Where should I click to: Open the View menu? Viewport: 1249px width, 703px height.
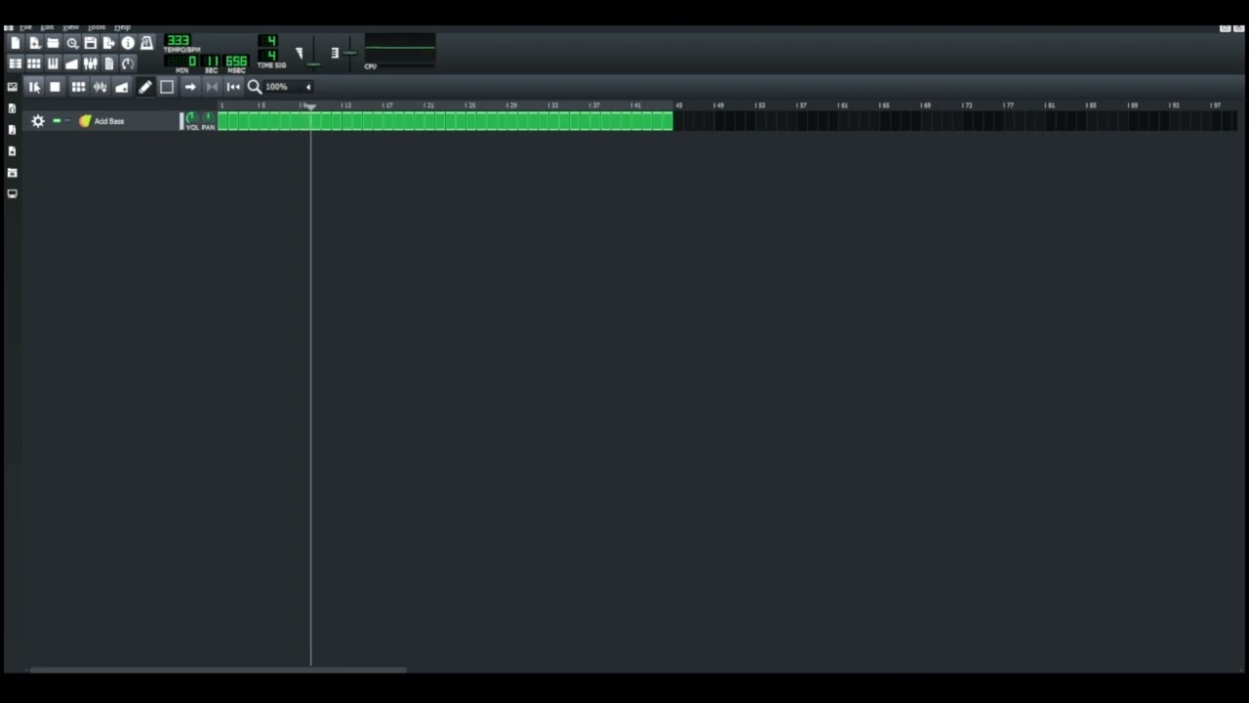(x=70, y=26)
